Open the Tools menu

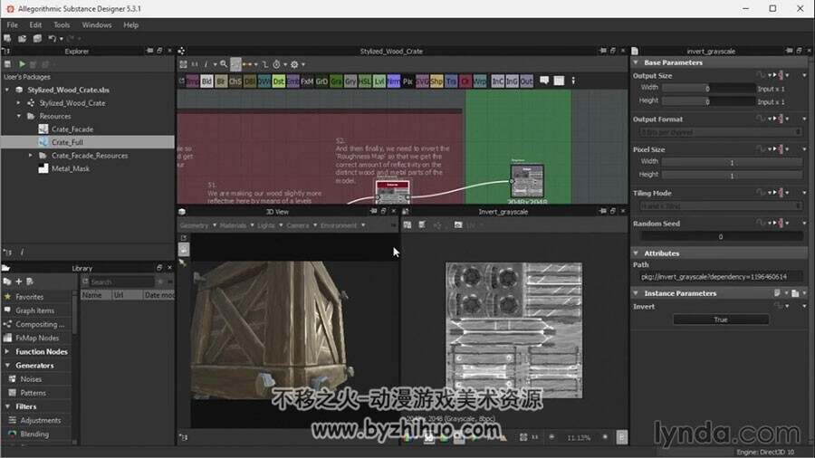point(62,25)
